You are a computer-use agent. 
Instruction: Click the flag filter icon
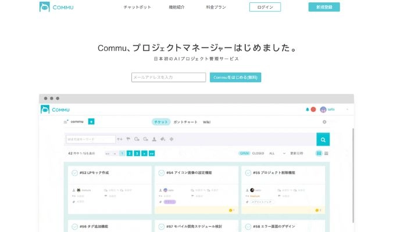(x=128, y=139)
